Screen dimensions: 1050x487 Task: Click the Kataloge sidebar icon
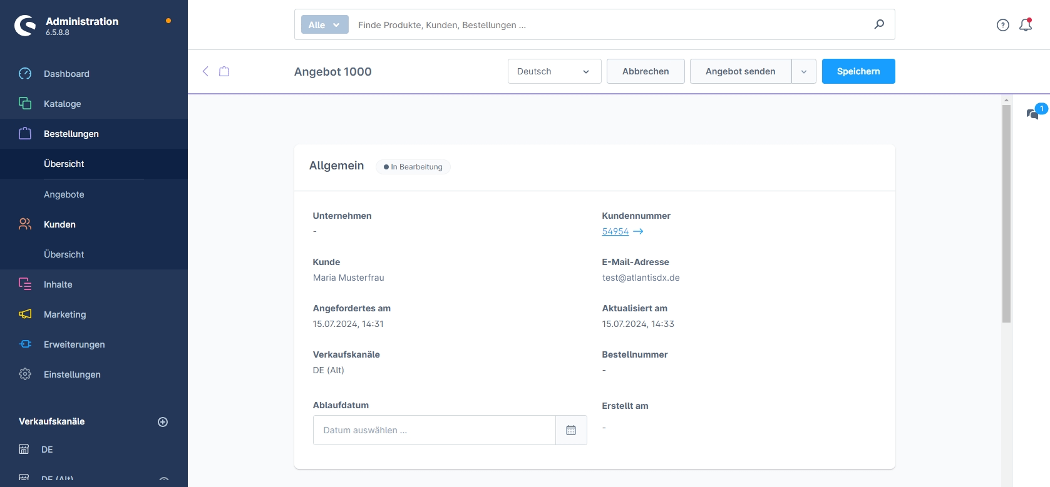tap(25, 103)
